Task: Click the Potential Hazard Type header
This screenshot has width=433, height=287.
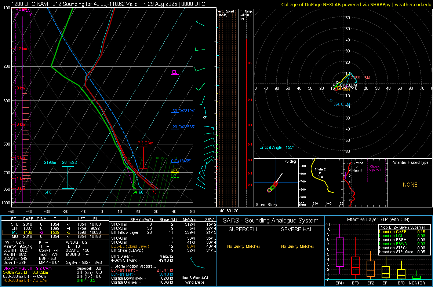Action: point(410,162)
